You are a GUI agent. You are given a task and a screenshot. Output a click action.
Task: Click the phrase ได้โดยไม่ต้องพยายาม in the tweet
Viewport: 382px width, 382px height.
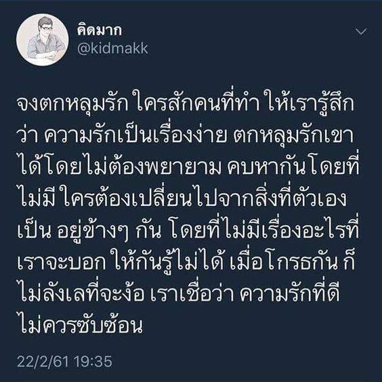click(x=119, y=167)
